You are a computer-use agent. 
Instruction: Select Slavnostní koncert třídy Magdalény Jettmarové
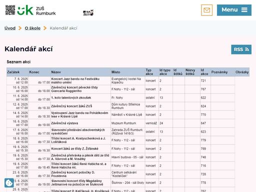[77, 182]
